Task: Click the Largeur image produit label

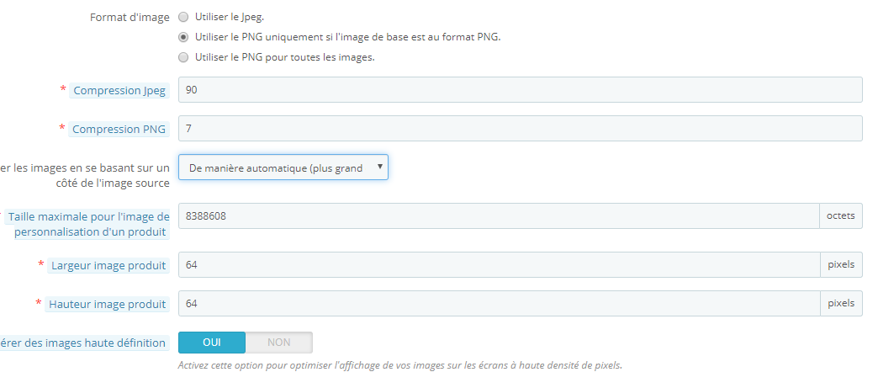Action: tap(108, 265)
